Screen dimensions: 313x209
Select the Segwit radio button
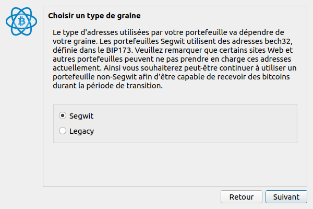click(63, 115)
